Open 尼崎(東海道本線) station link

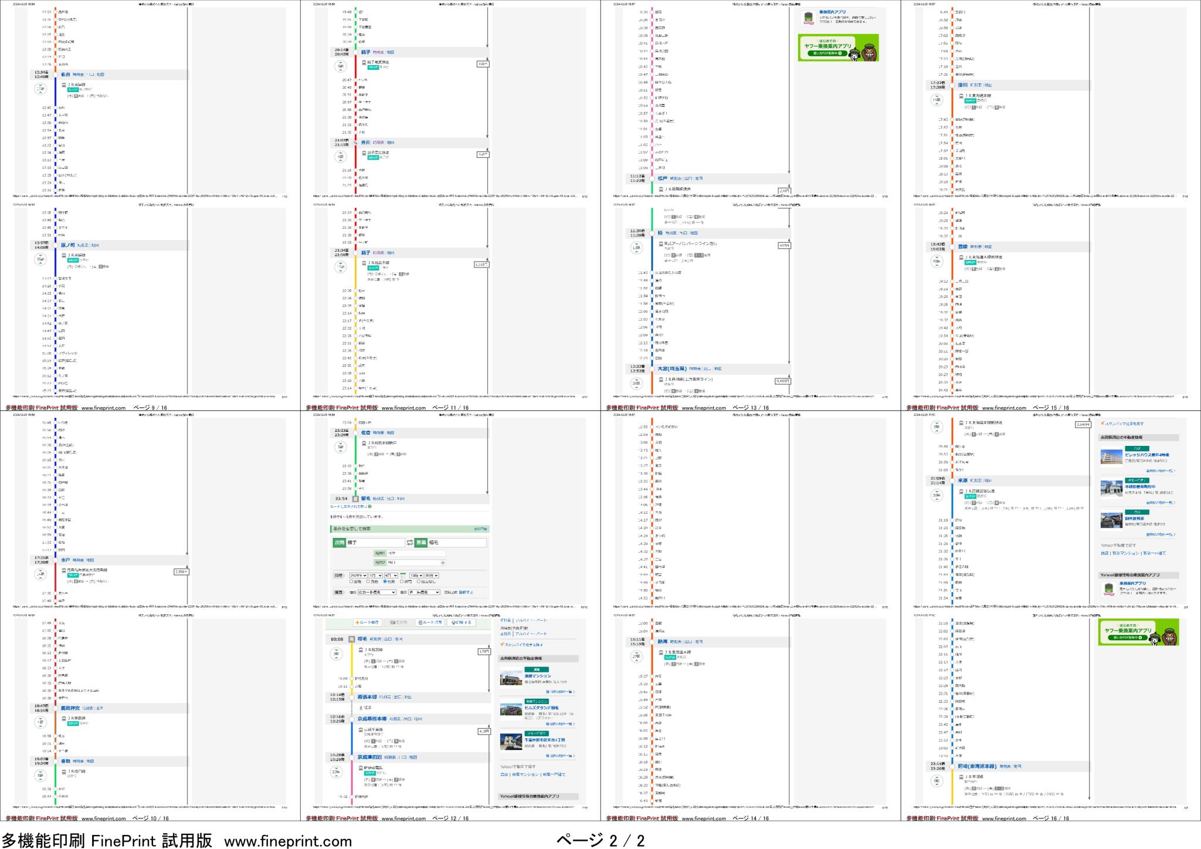(x=977, y=766)
